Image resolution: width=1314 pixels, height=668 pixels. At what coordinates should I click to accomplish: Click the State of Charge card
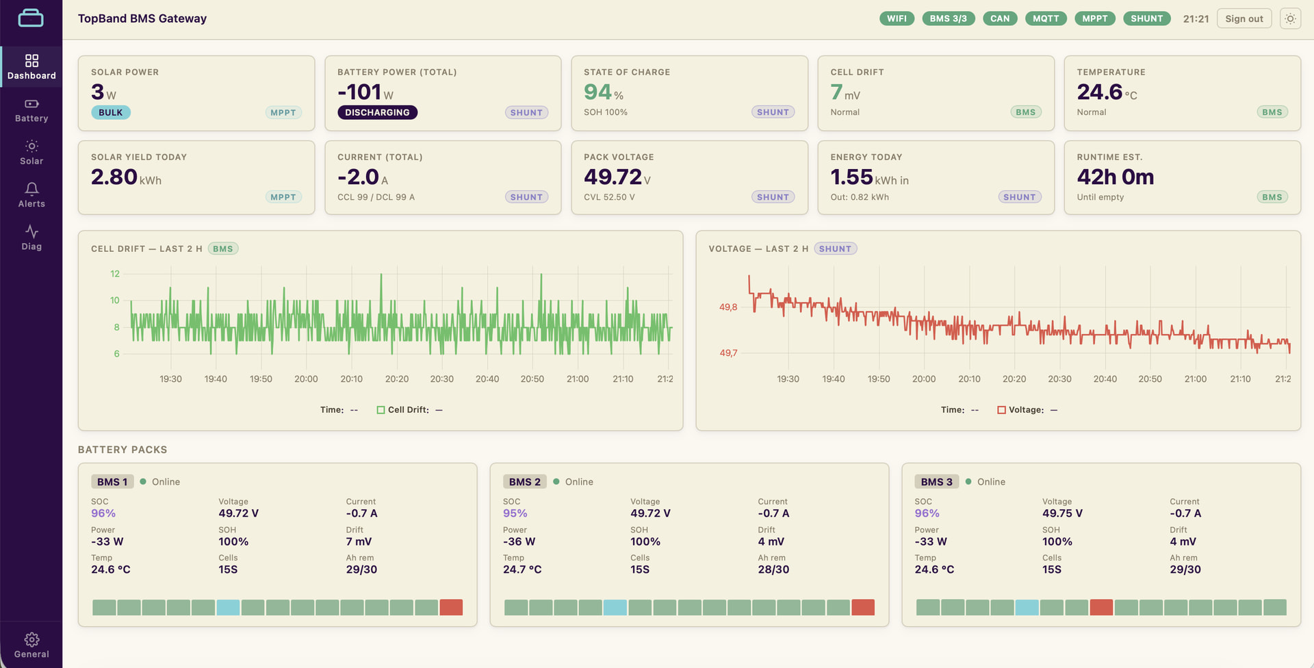[689, 93]
